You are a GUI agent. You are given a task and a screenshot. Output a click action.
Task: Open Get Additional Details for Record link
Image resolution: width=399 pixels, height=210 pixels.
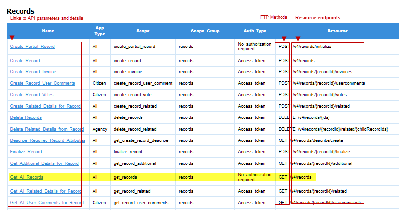pyautogui.click(x=44, y=163)
